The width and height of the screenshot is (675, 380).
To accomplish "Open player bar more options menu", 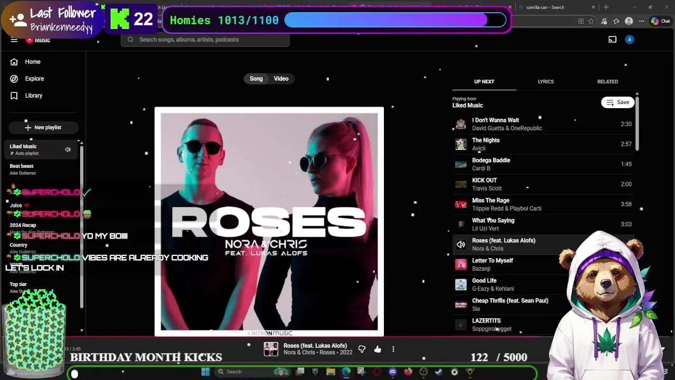I will coord(393,349).
